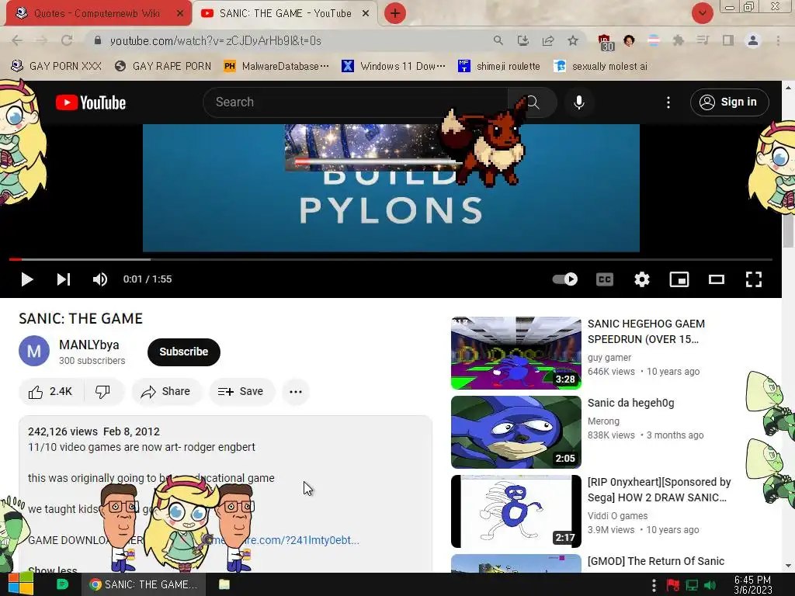Save the video to a playlist
795x596 pixels.
tap(241, 392)
